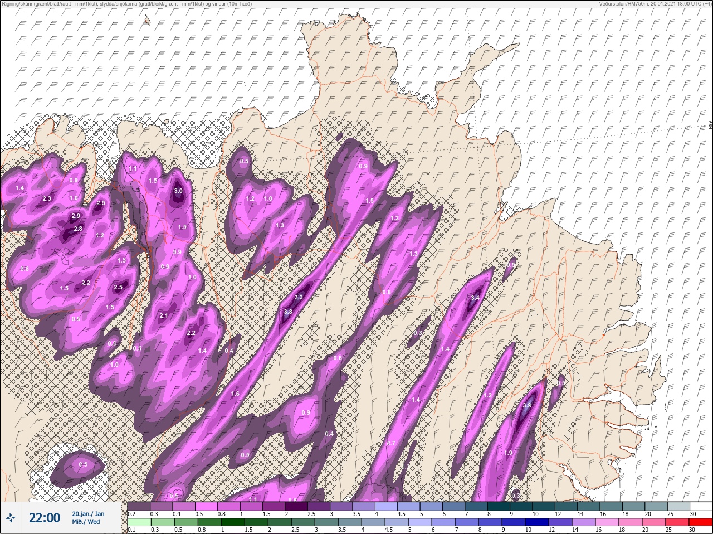Viewport: 713px width, 534px height.
Task: Click the 3.0 precipitation value on map
Action: point(178,191)
